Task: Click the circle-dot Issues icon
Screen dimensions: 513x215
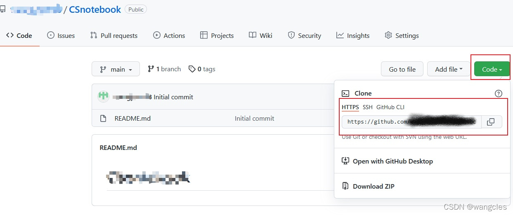Action: click(51, 35)
